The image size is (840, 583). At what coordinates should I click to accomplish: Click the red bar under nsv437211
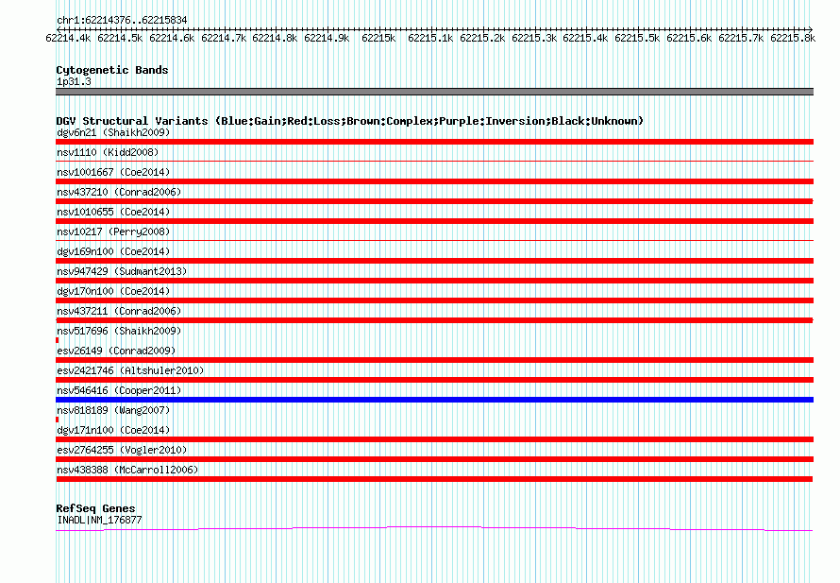434,320
